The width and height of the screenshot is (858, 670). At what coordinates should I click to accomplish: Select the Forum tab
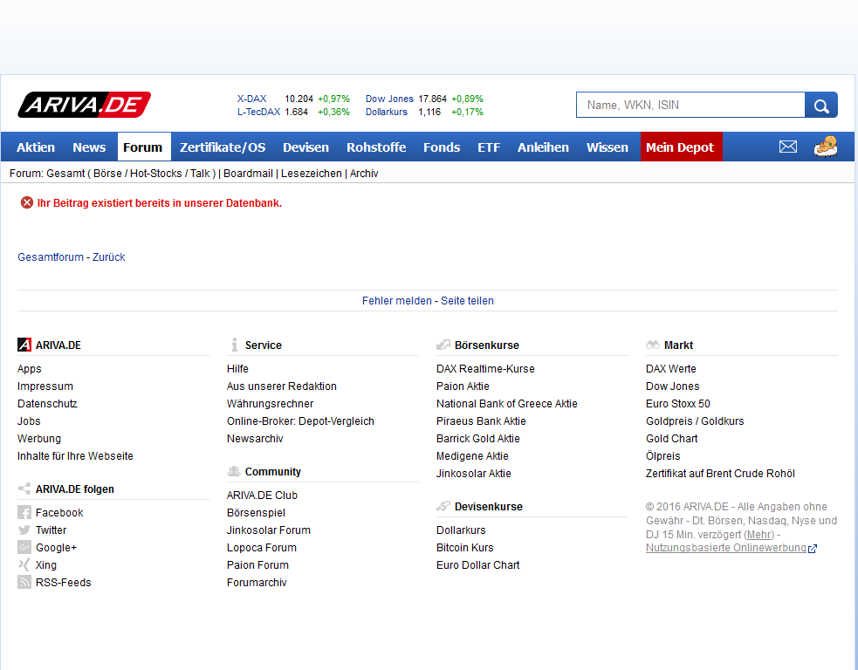(x=143, y=147)
